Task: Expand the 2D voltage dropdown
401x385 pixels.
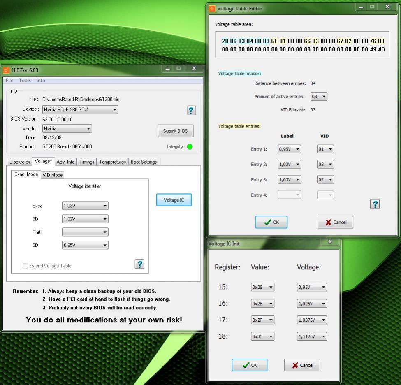Action: point(85,245)
